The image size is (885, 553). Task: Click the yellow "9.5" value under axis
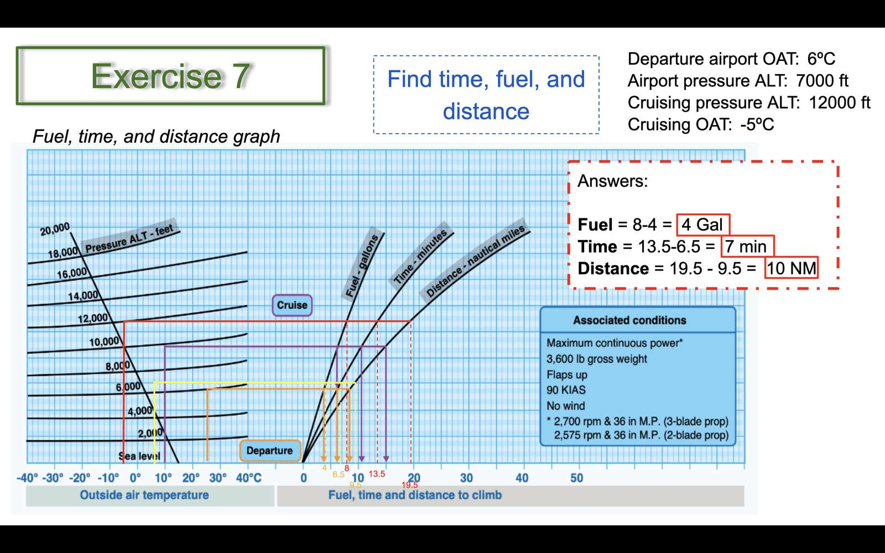point(355,485)
